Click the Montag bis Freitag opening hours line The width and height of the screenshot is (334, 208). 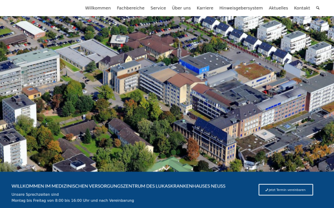(x=72, y=200)
